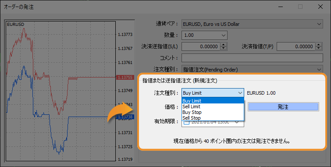Viewport: 331px width, 167px height.
Task: Choose Buy Stop order type
Action: 213,112
